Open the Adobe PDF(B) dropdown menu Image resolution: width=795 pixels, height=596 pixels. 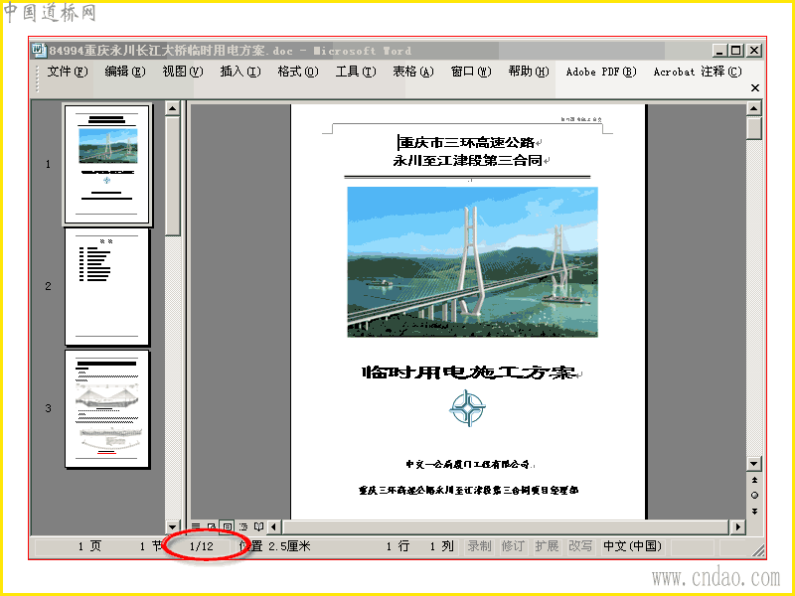pos(601,72)
